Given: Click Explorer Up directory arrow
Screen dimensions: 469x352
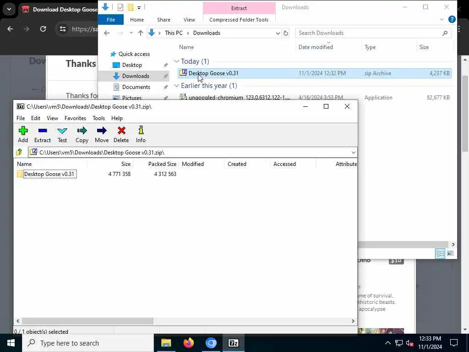Looking at the screenshot, I should pos(140,33).
